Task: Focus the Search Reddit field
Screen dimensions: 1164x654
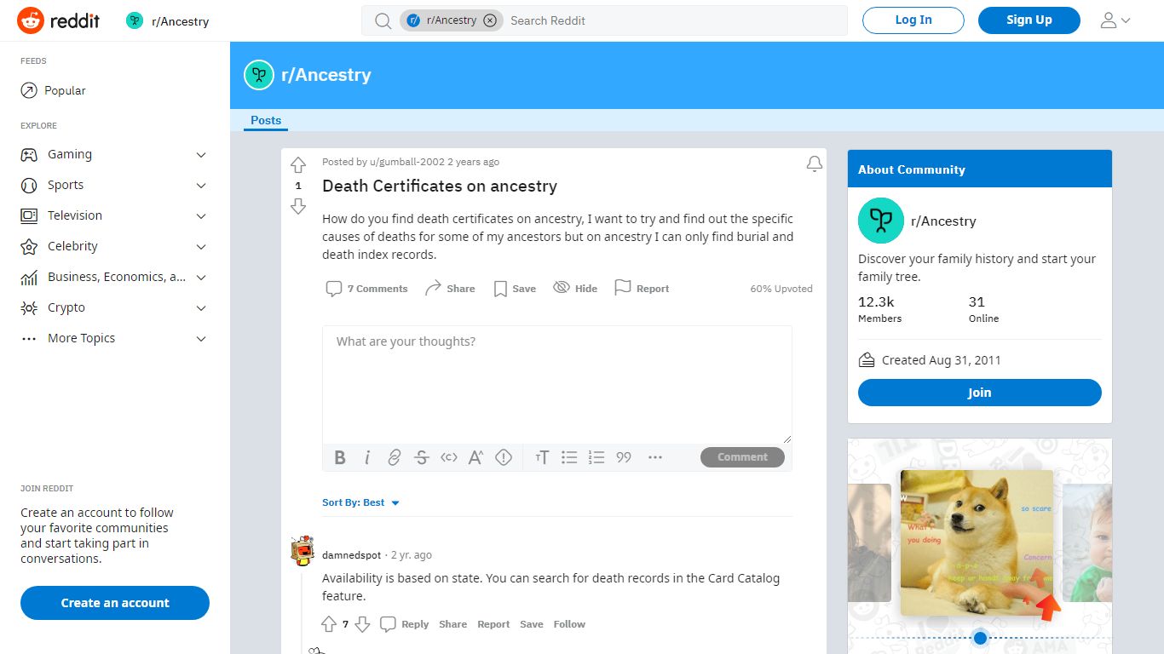Action: point(673,20)
